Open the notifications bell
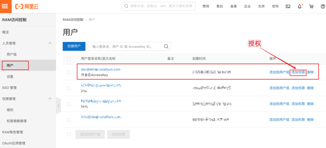Screen dimensions: 326x148 point(300,6)
